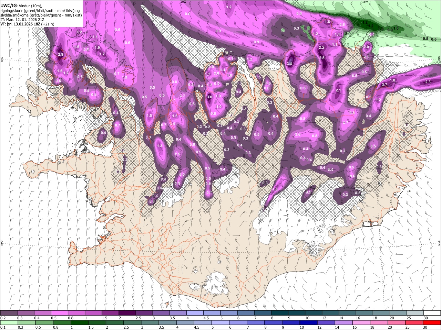Click the '2.7' precipitation value on the map

point(385,85)
